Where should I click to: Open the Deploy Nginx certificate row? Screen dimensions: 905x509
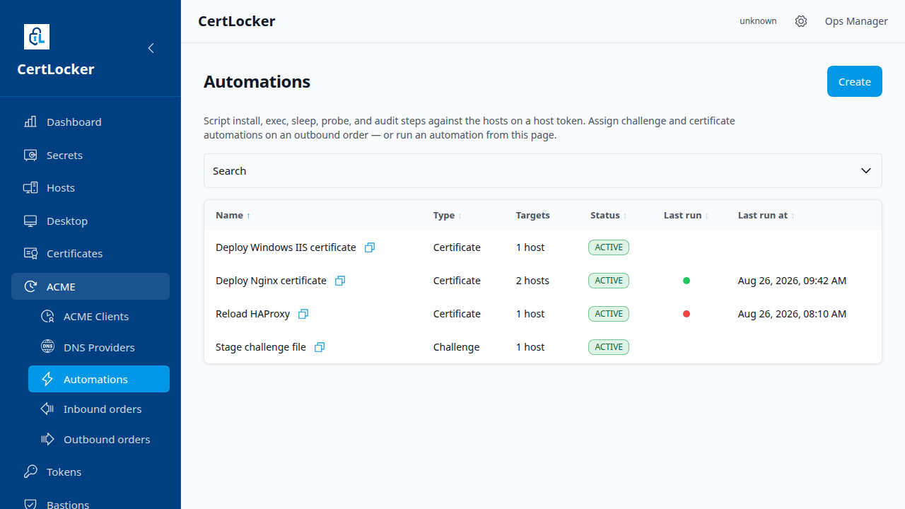(543, 281)
